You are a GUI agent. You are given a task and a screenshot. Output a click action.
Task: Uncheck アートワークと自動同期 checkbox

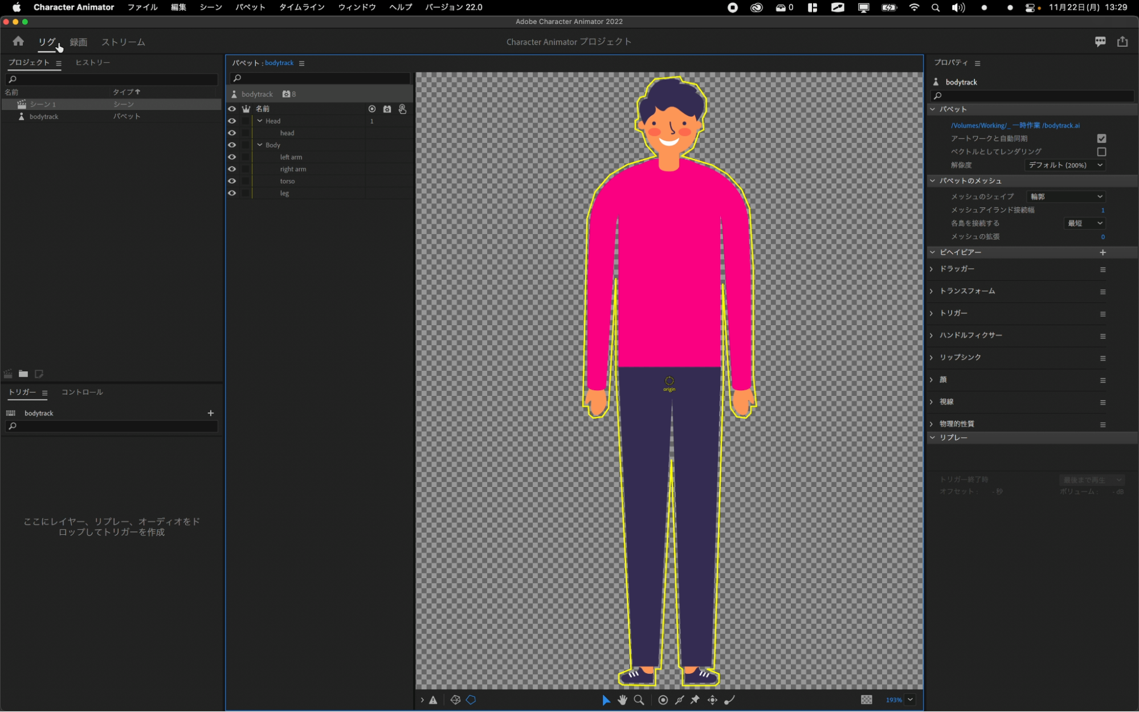coord(1101,138)
